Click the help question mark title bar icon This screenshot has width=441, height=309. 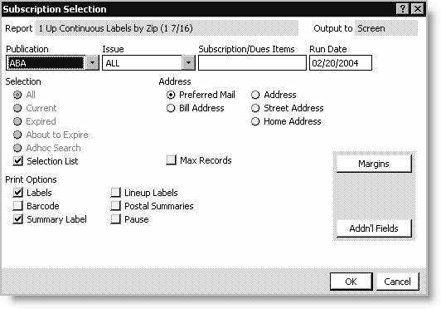403,9
